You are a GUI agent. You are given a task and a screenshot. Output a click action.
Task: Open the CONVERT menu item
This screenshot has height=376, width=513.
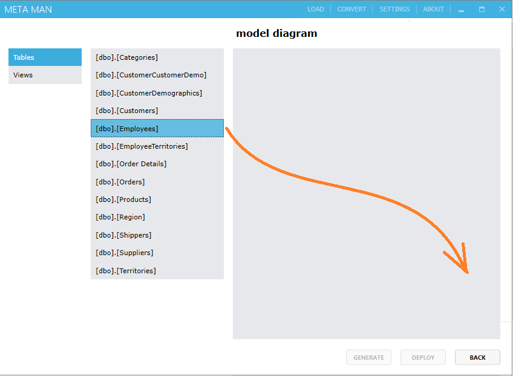(351, 9)
